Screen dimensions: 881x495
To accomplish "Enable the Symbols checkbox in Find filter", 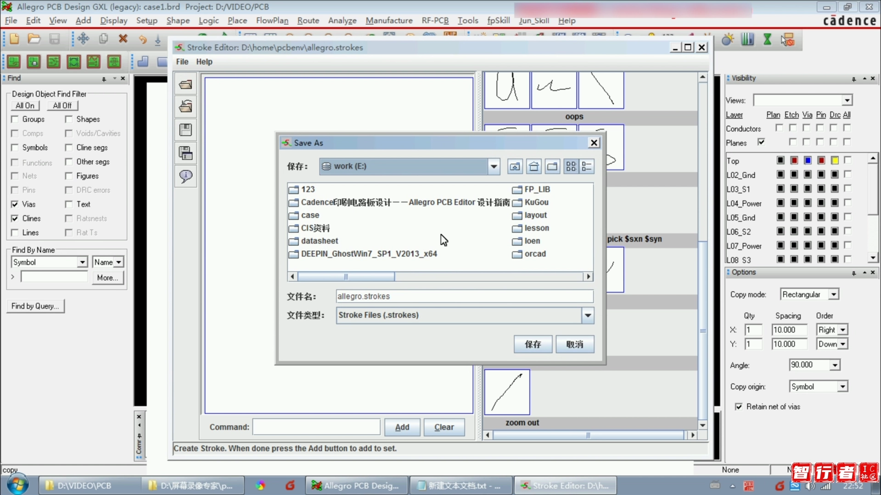I will point(15,148).
